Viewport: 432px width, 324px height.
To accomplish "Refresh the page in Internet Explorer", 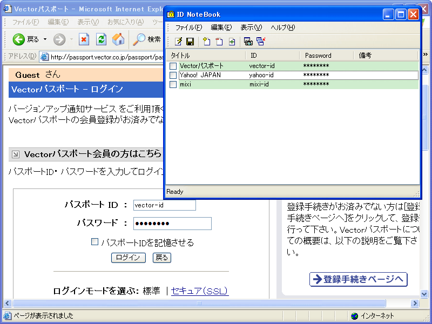I will point(101,39).
